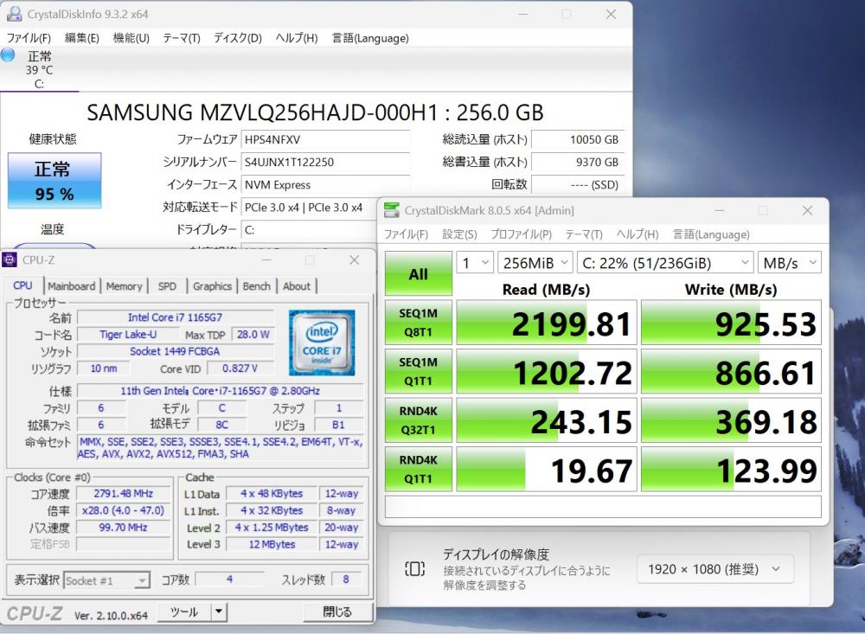Viewport: 865px width, 634px height.
Task: Expand the ツール button dropdown arrow in CPU-Z
Action: click(x=220, y=612)
